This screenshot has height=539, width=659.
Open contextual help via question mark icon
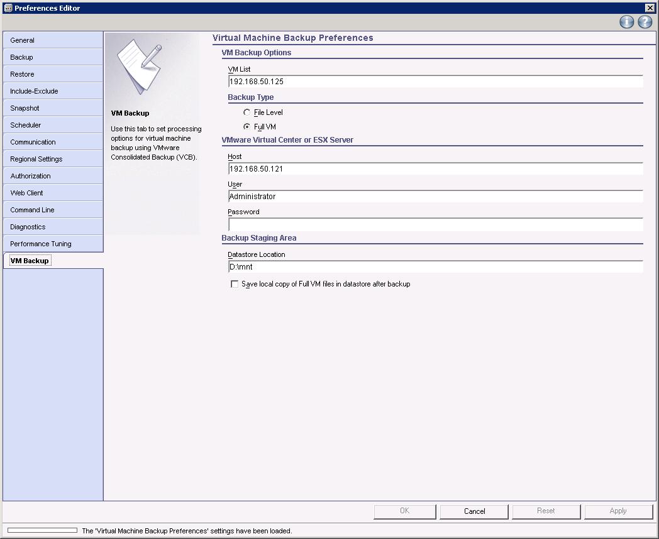pyautogui.click(x=644, y=22)
